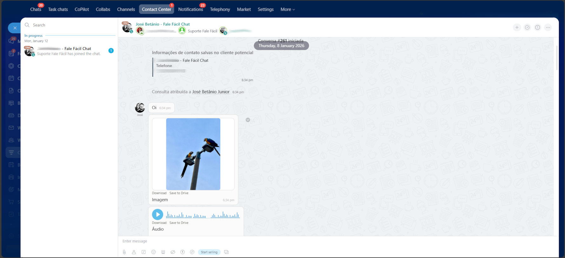Open the José Betânio Junior link
Viewport: 565px width, 258px height.
211,92
